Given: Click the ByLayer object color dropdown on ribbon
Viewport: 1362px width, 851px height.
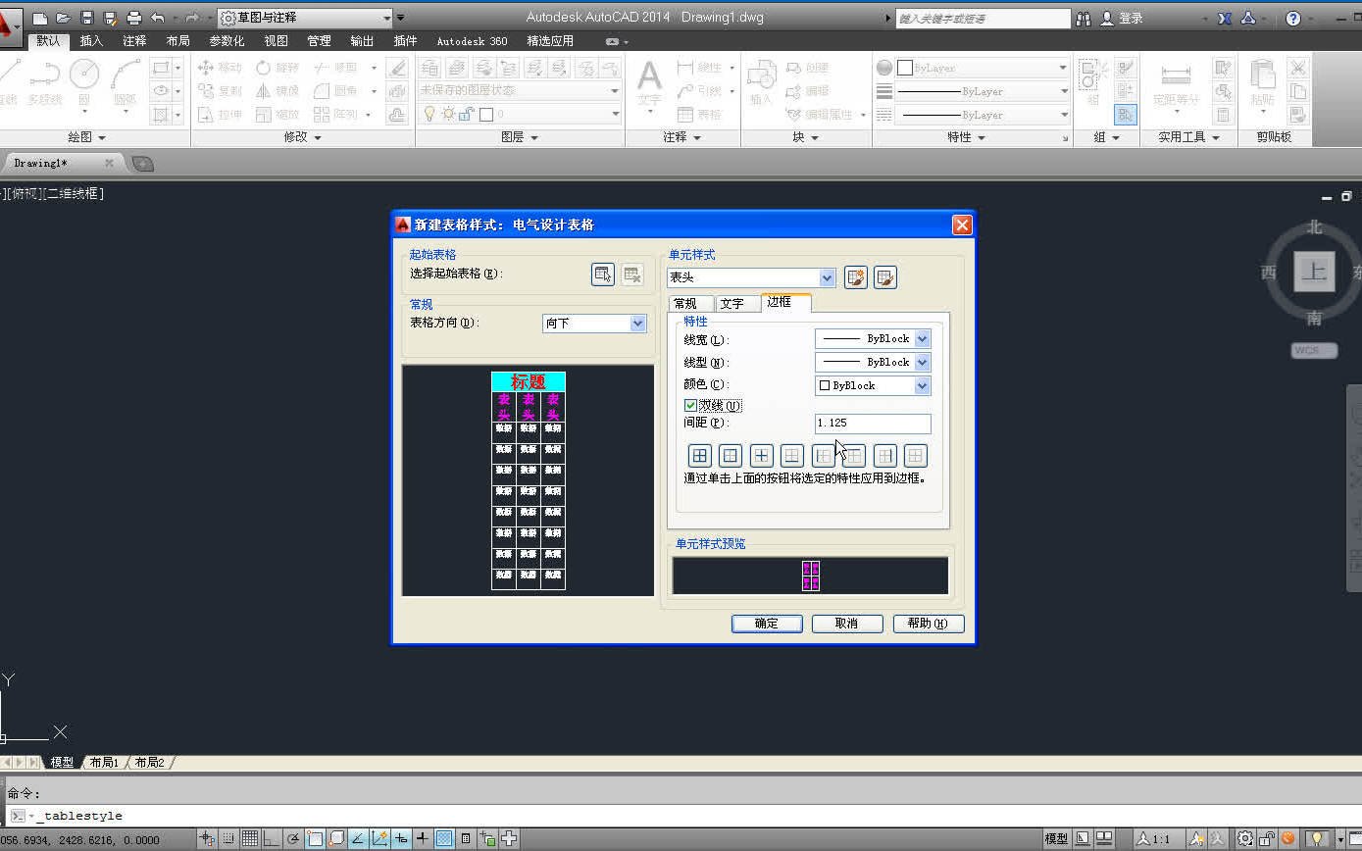Looking at the screenshot, I should coord(982,68).
